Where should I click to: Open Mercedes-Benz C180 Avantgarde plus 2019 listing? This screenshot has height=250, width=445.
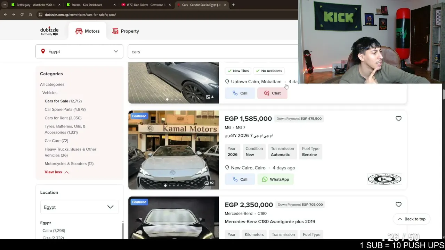[x=270, y=222]
